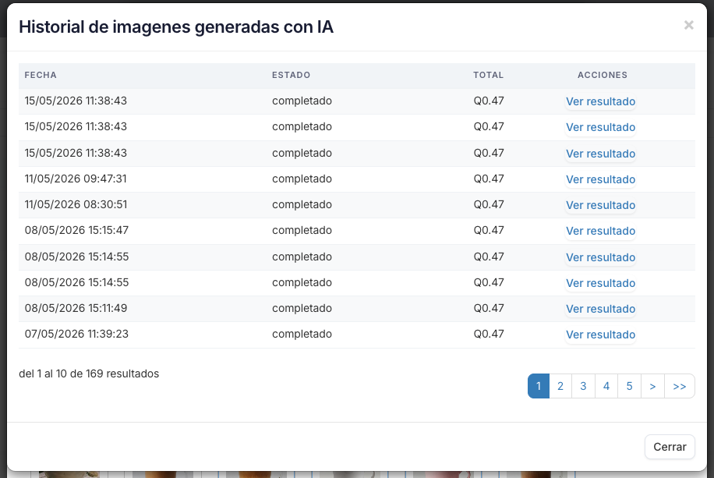Open Ver resultado for 07/05/2026 11:39:23
The image size is (714, 478).
pos(600,335)
